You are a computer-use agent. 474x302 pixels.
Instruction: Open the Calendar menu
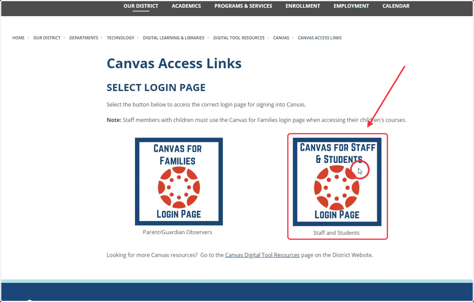[x=396, y=6]
